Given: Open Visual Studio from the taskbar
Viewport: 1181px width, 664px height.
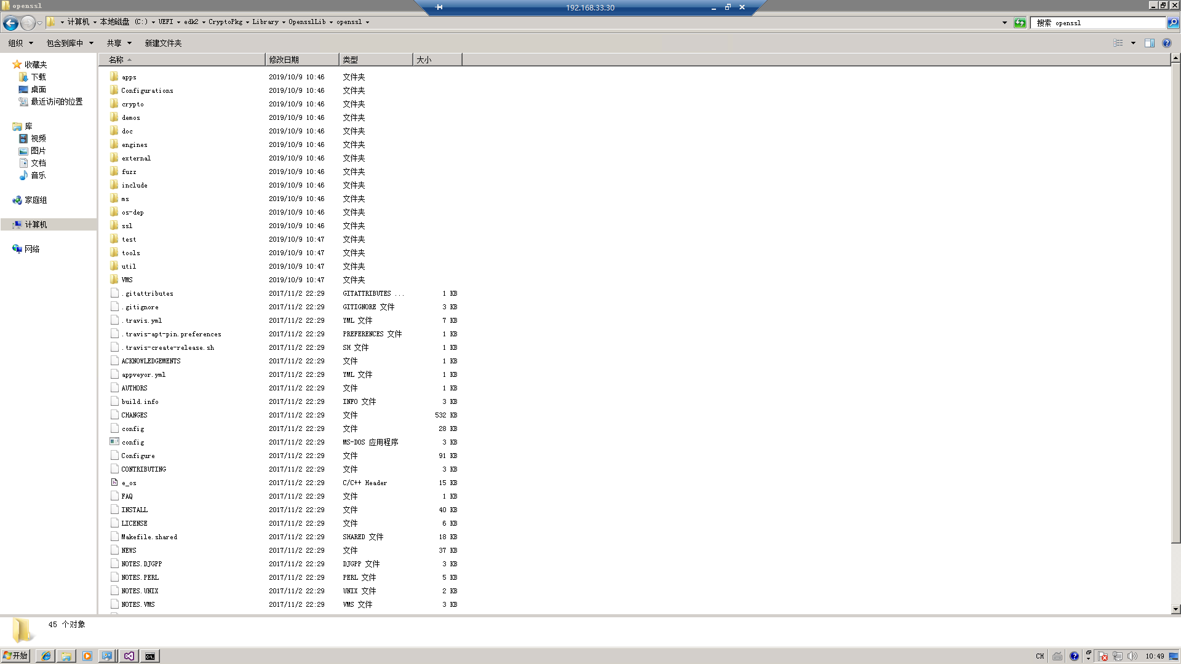Looking at the screenshot, I should click(x=129, y=656).
